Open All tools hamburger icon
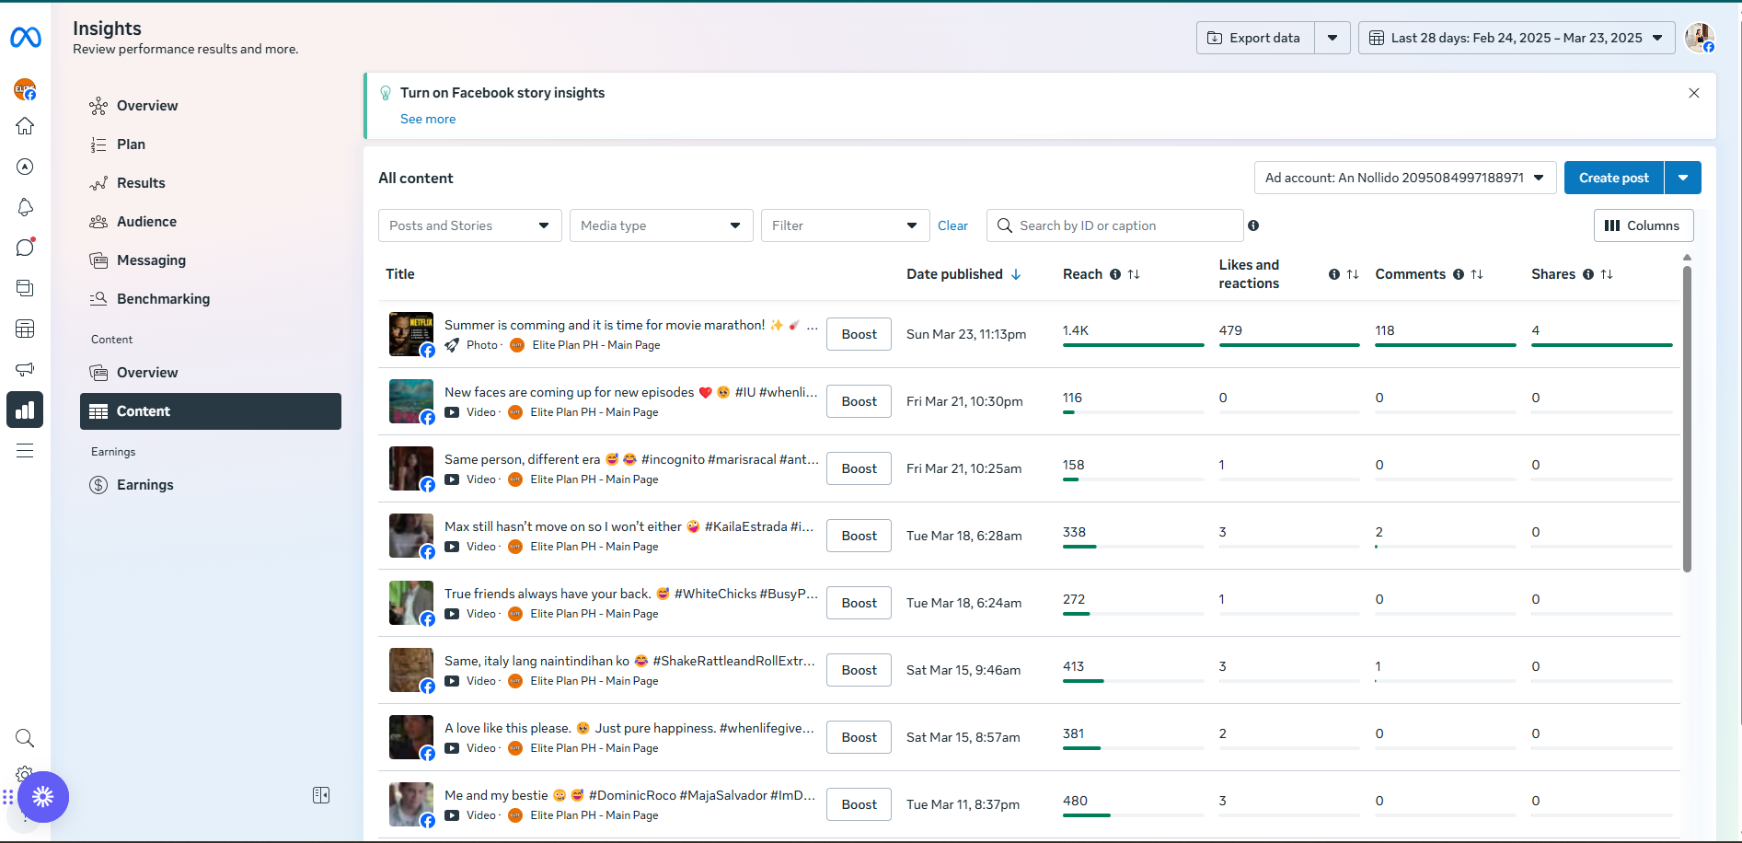 coord(25,450)
